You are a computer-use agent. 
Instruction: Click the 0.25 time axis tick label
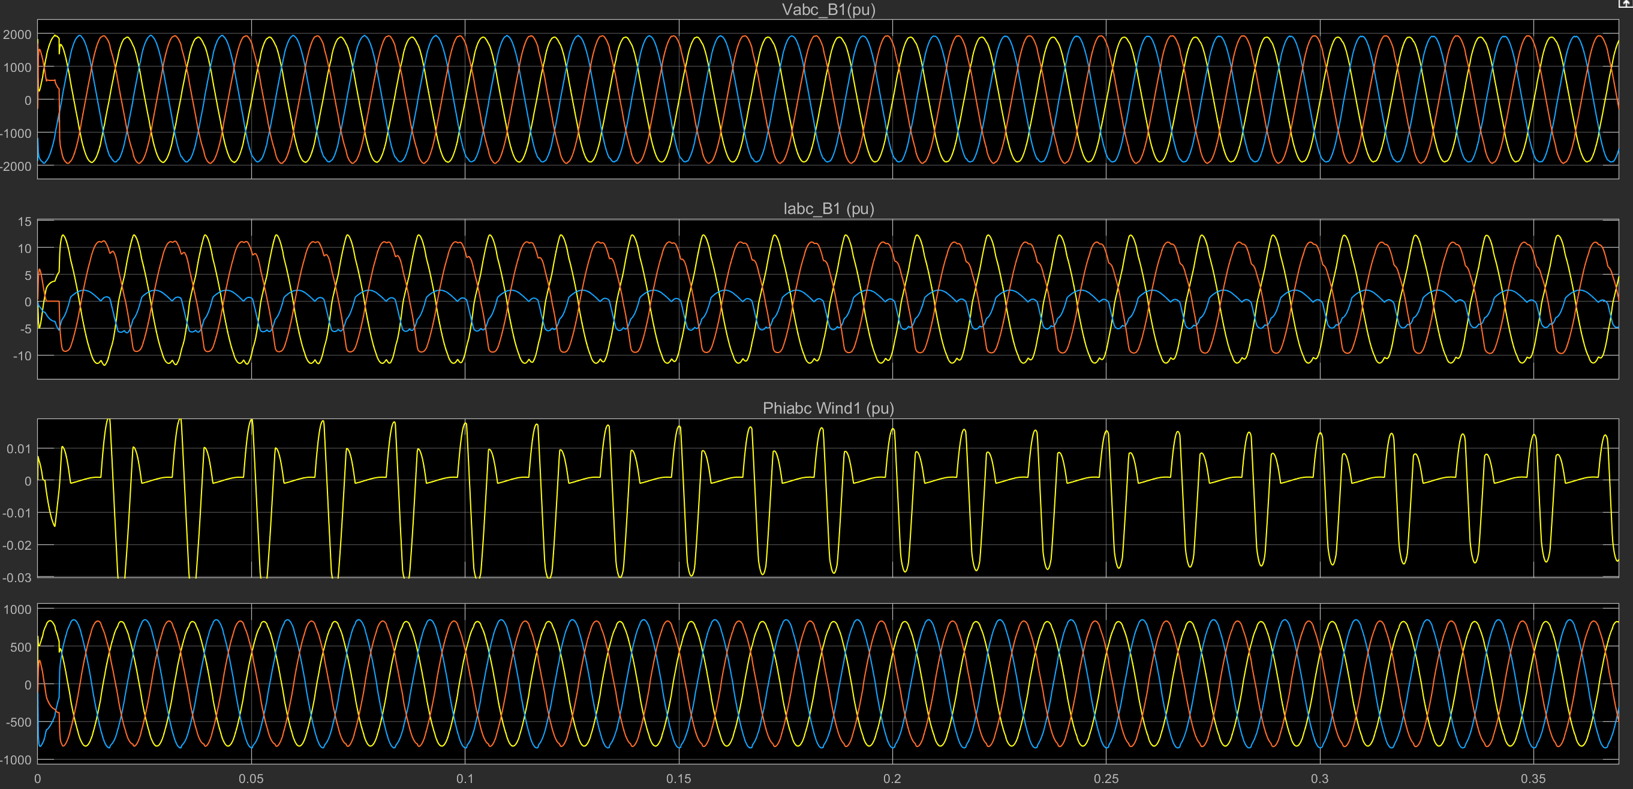pyautogui.click(x=1106, y=778)
